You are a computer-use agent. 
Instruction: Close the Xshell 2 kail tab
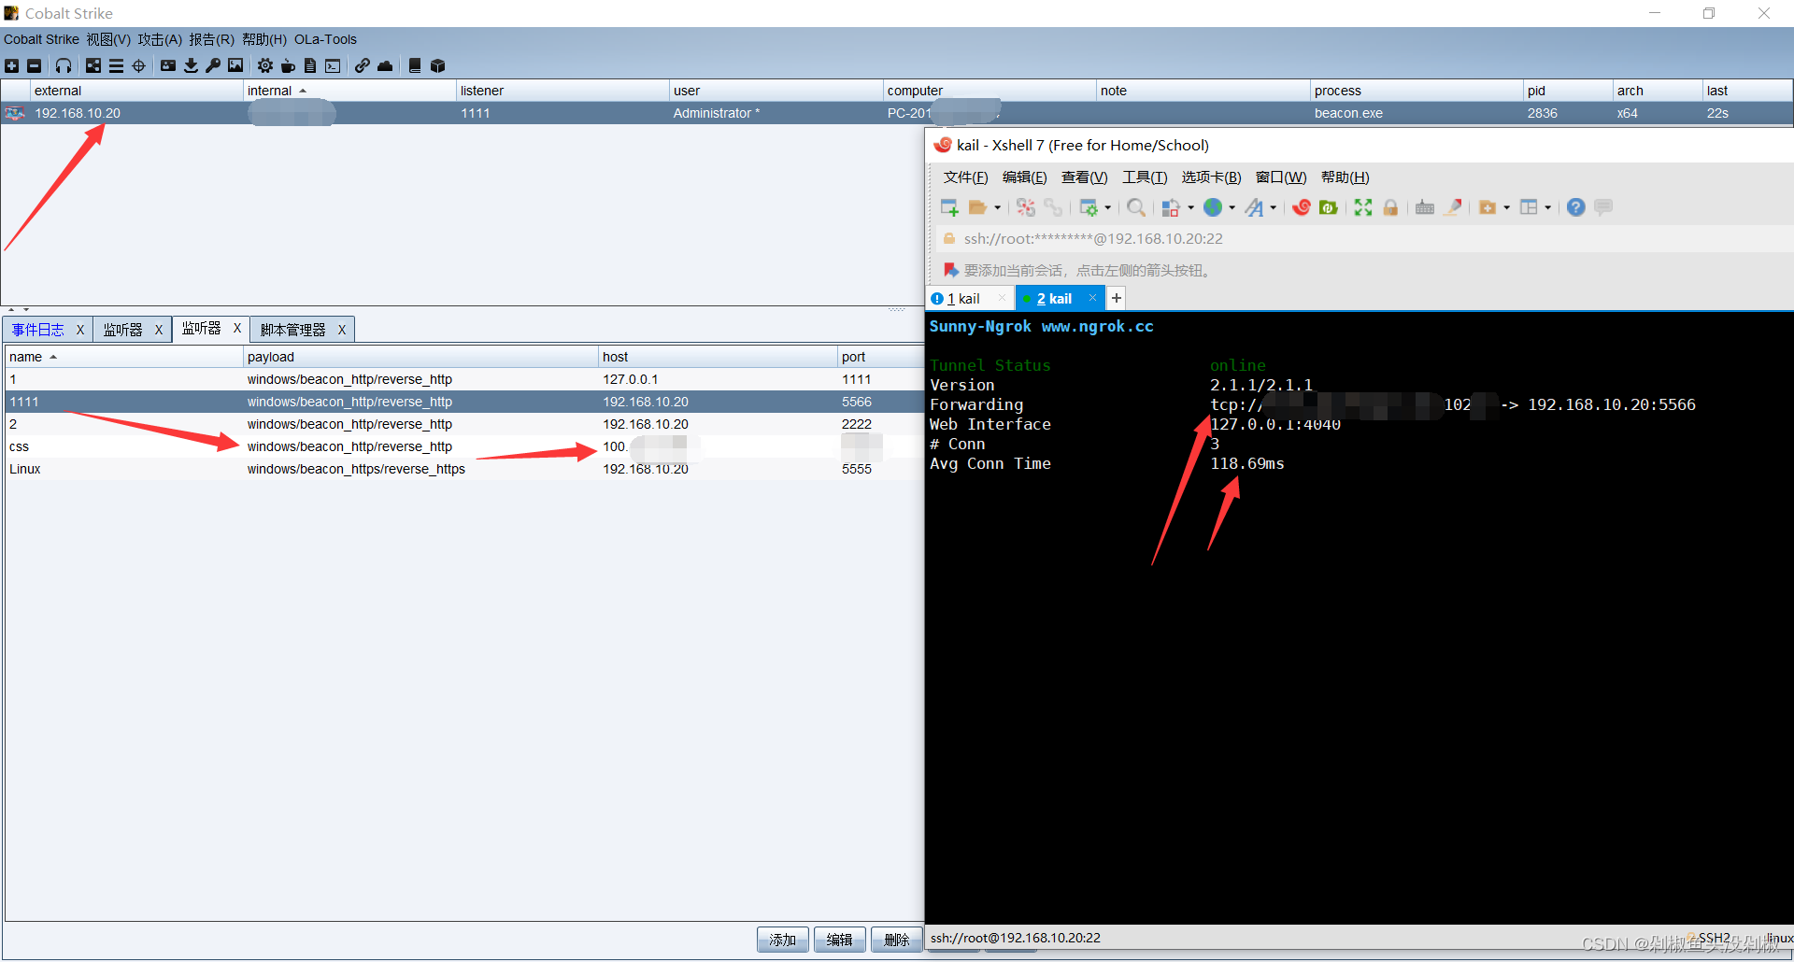click(1092, 298)
